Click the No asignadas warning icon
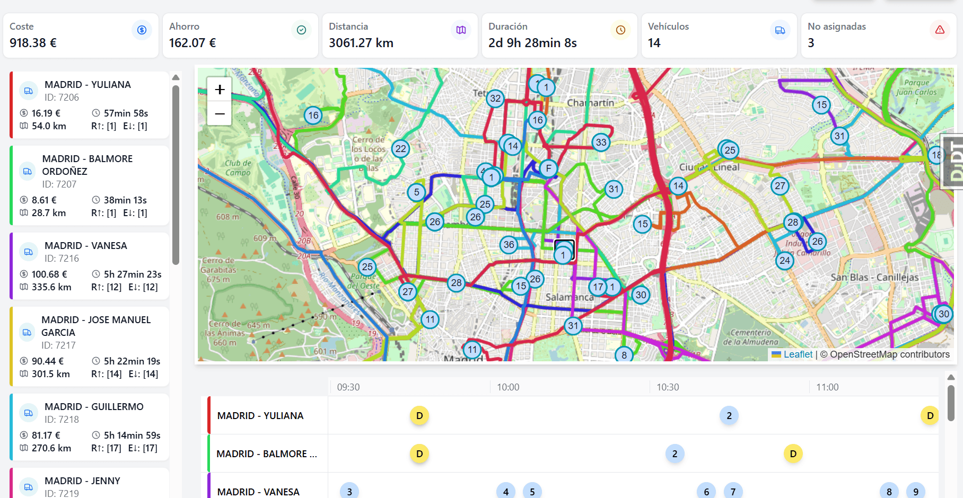This screenshot has width=963, height=498. 940,30
